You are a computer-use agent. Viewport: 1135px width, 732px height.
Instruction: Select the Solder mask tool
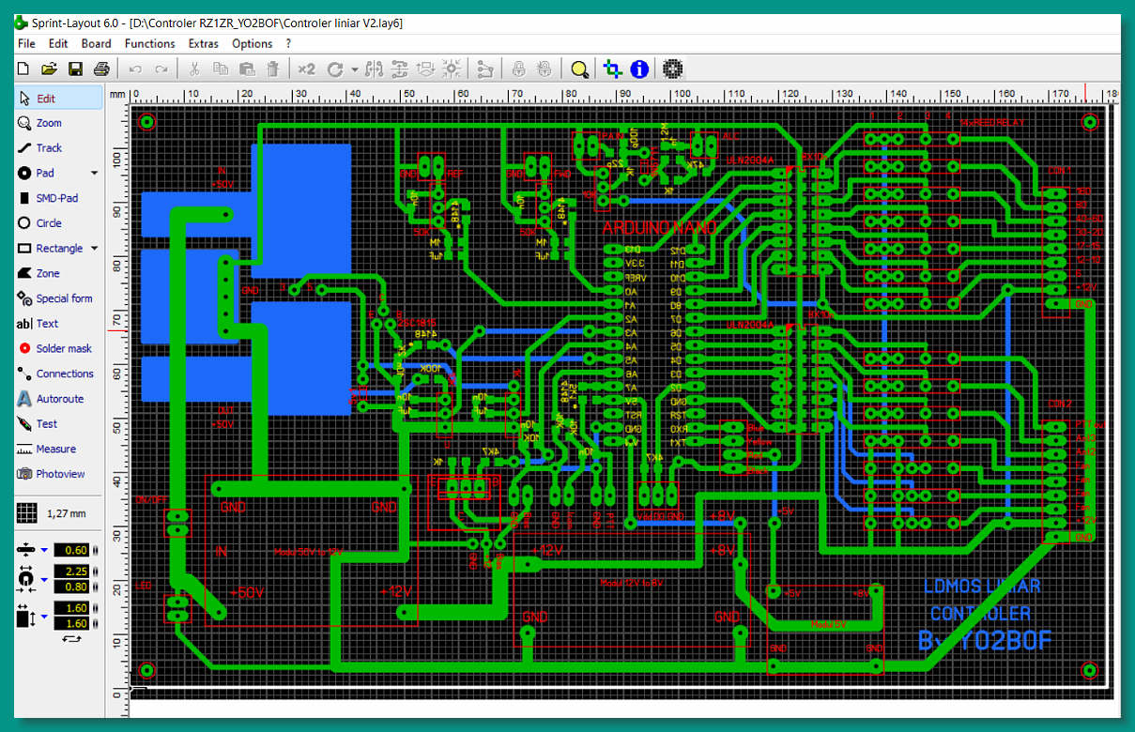coord(58,348)
